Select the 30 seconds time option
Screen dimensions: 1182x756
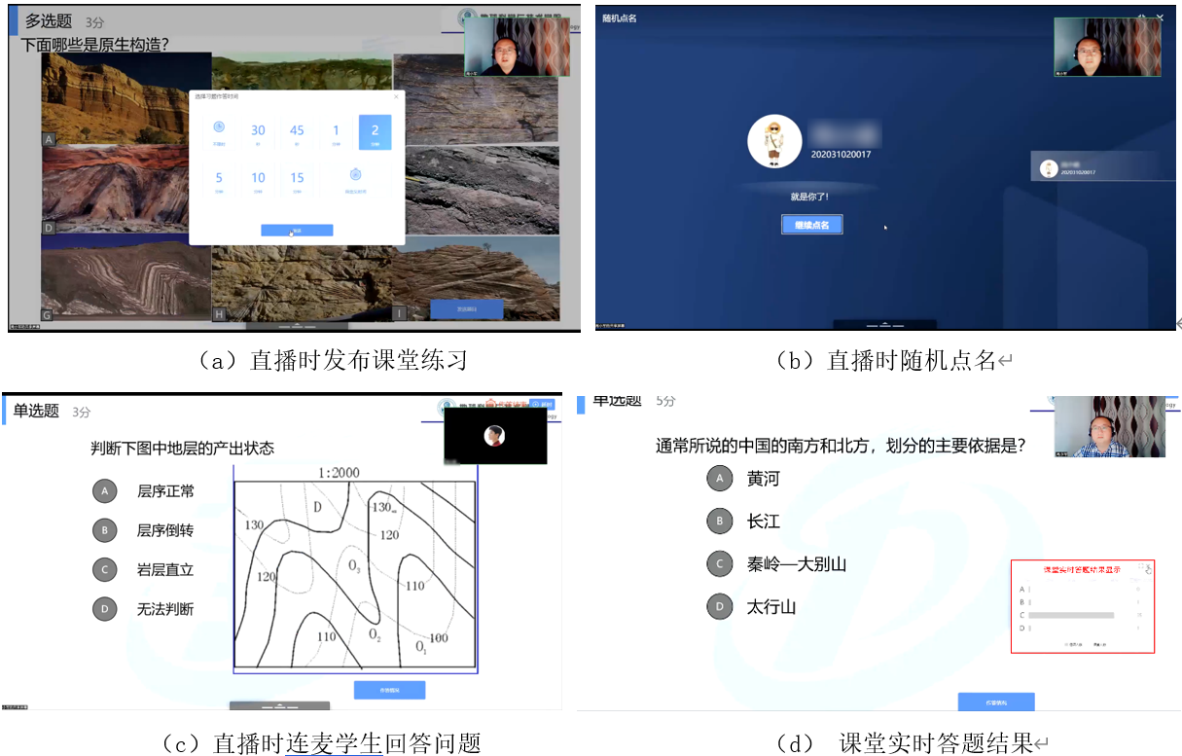tap(258, 132)
